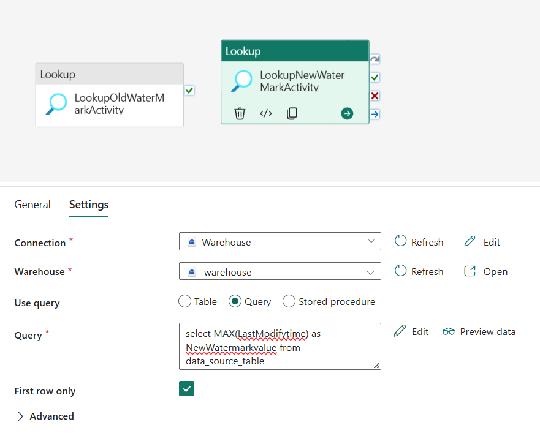Click the green On success connector checkmark
This screenshot has width=540, height=444.
pos(374,77)
